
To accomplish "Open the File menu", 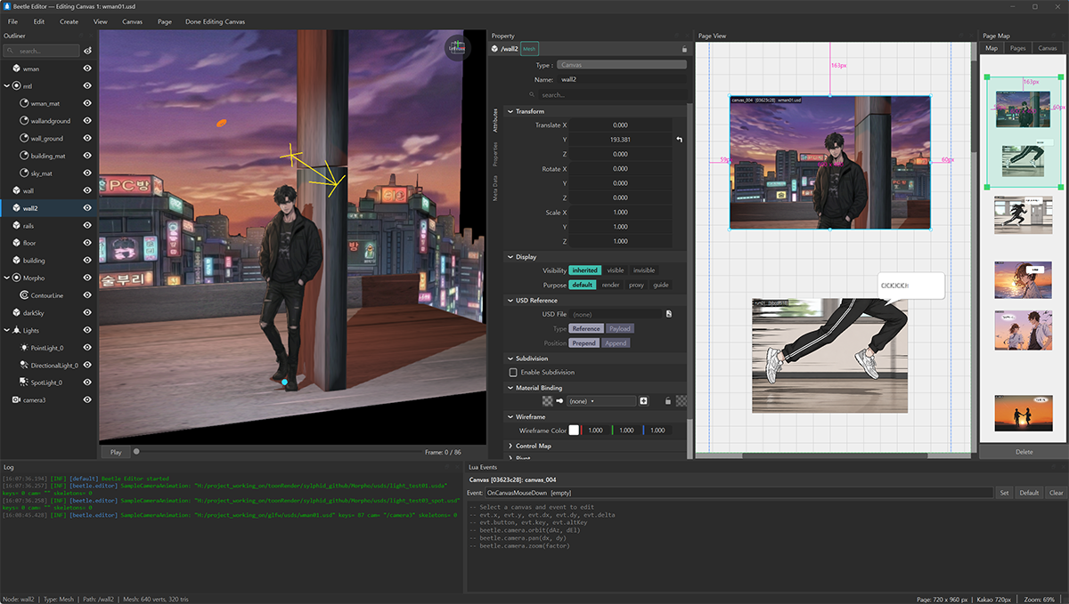I will [x=12, y=20].
